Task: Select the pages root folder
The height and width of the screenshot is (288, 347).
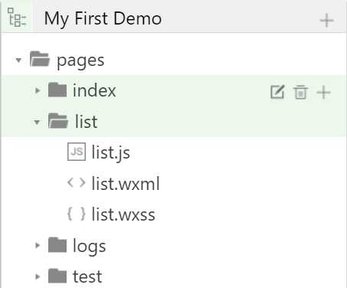Action: 80,61
